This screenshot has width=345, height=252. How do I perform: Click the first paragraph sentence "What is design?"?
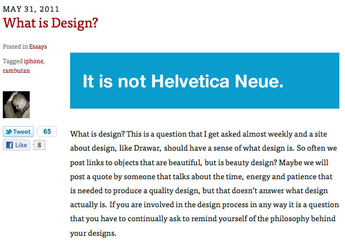click(98, 134)
